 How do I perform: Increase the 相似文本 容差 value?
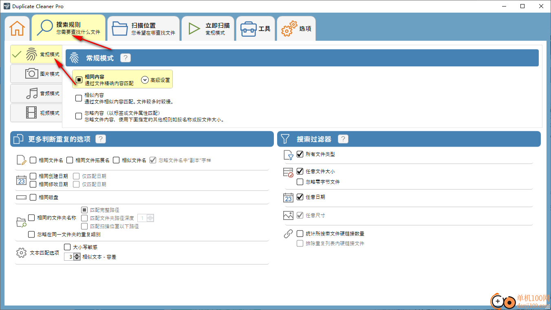(x=77, y=255)
